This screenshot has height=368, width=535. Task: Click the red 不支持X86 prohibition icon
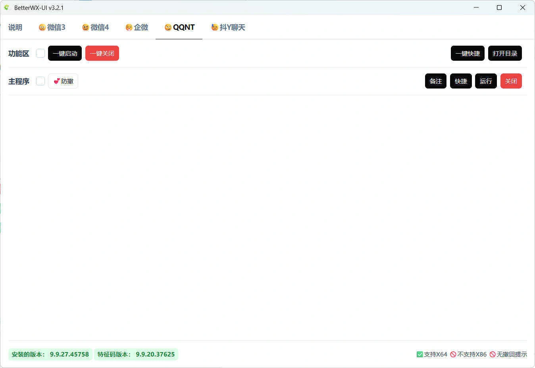pos(454,354)
